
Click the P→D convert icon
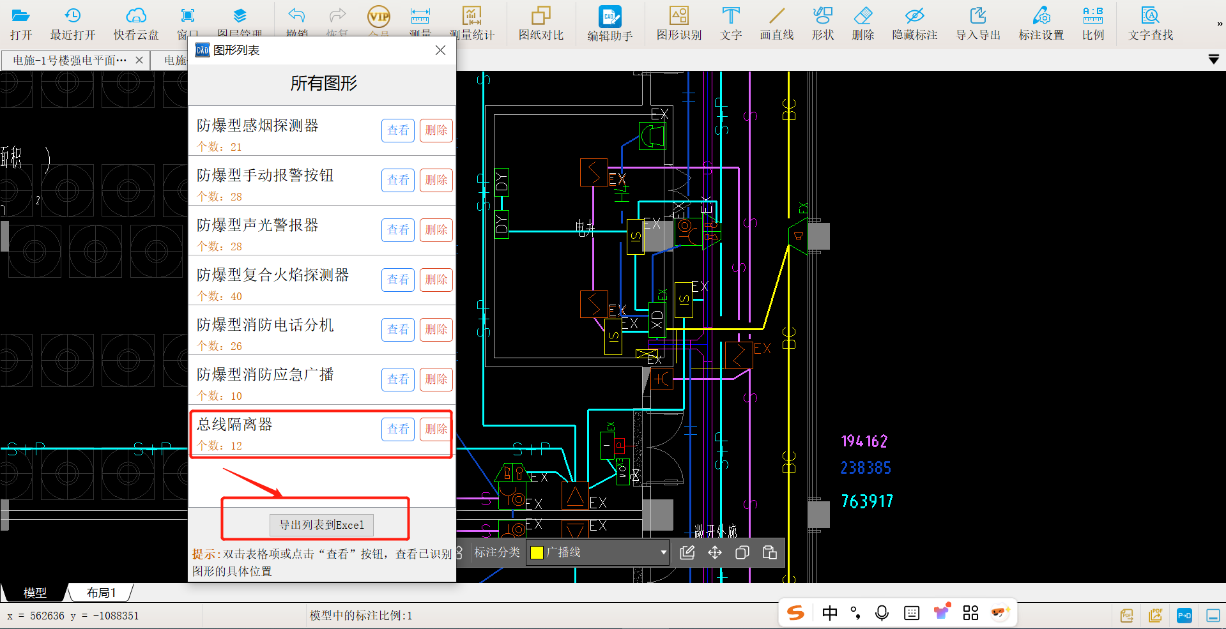(1184, 616)
